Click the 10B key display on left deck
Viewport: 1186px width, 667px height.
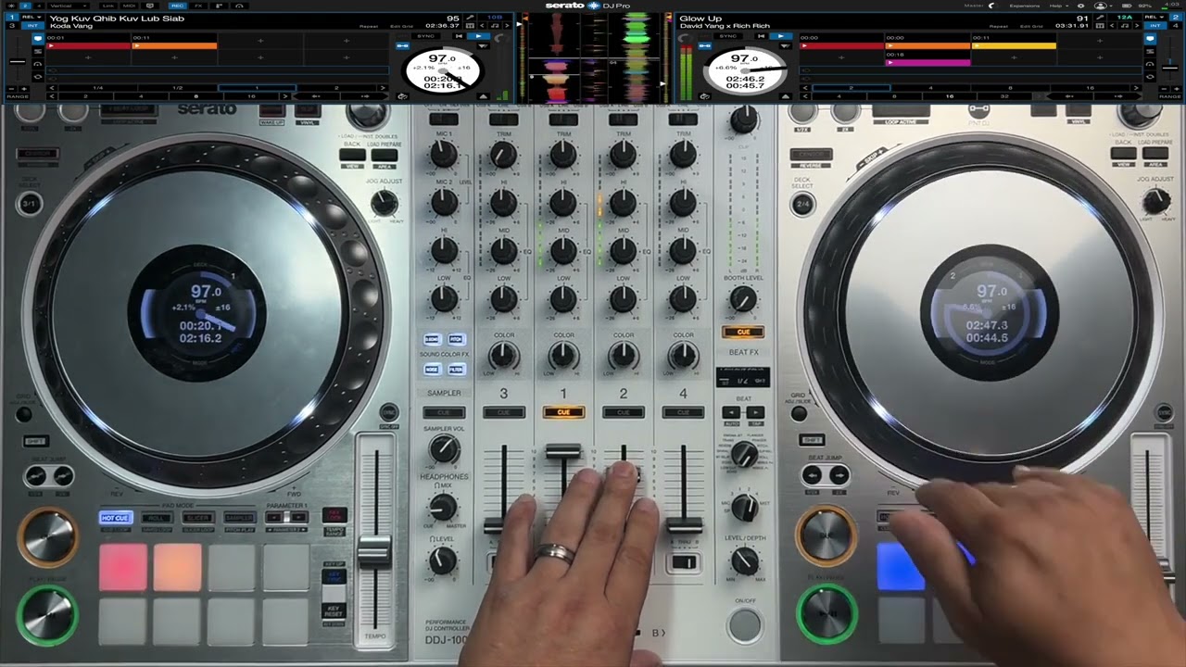(495, 17)
